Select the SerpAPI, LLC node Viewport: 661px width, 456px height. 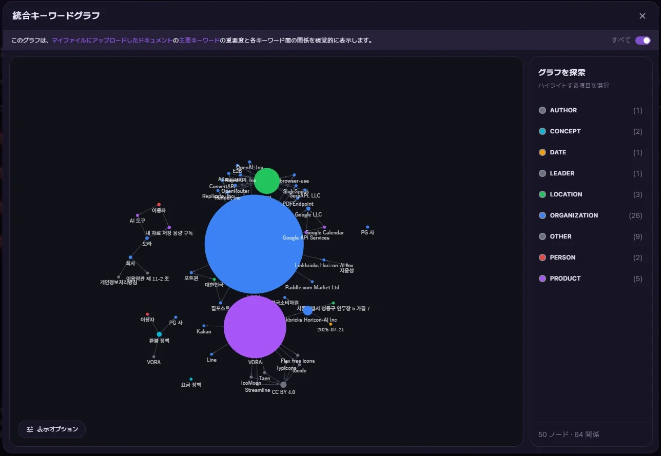click(305, 190)
